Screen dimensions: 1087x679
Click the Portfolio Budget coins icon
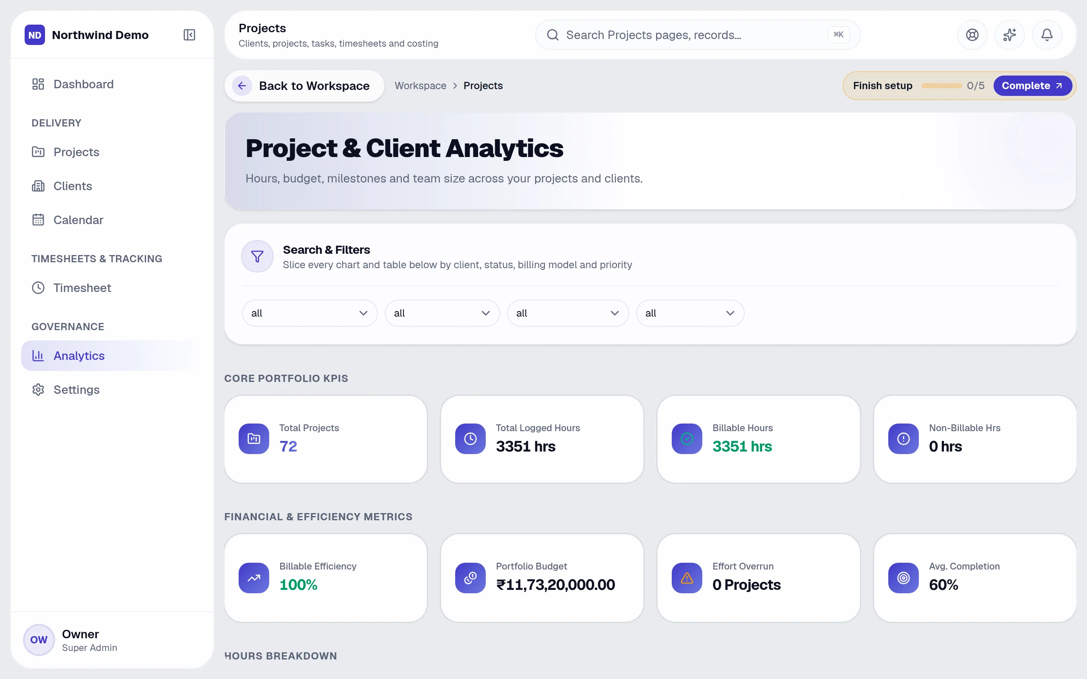470,578
